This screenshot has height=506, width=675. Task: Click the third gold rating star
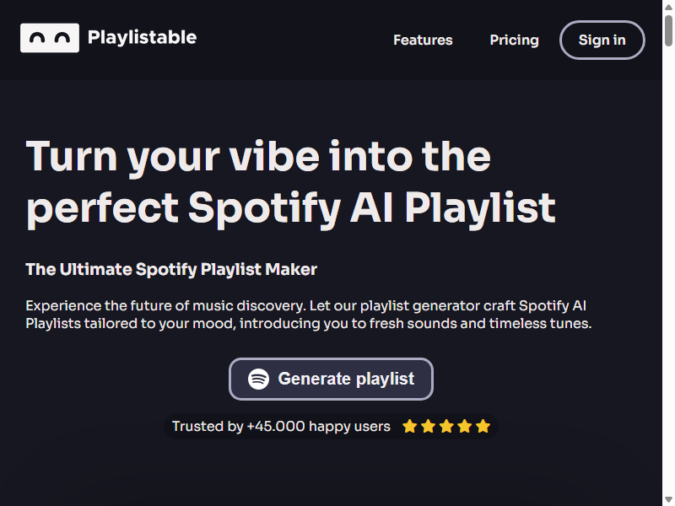click(446, 427)
